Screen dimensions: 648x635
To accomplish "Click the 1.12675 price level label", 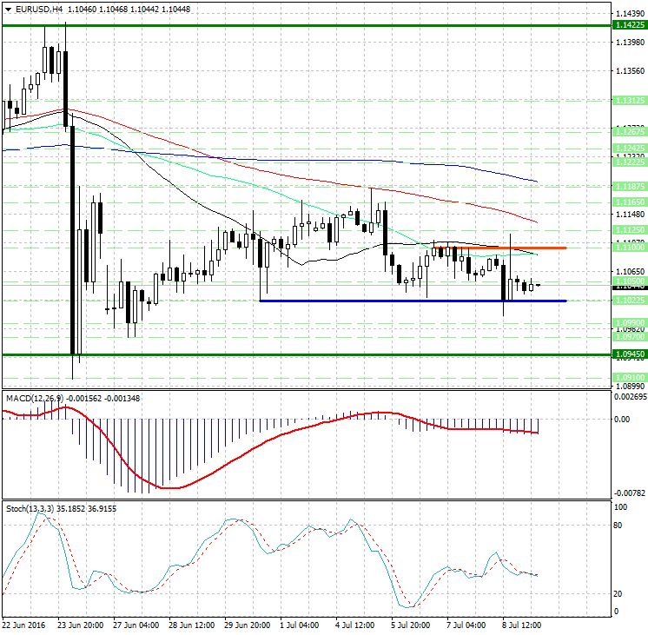I will click(x=630, y=131).
